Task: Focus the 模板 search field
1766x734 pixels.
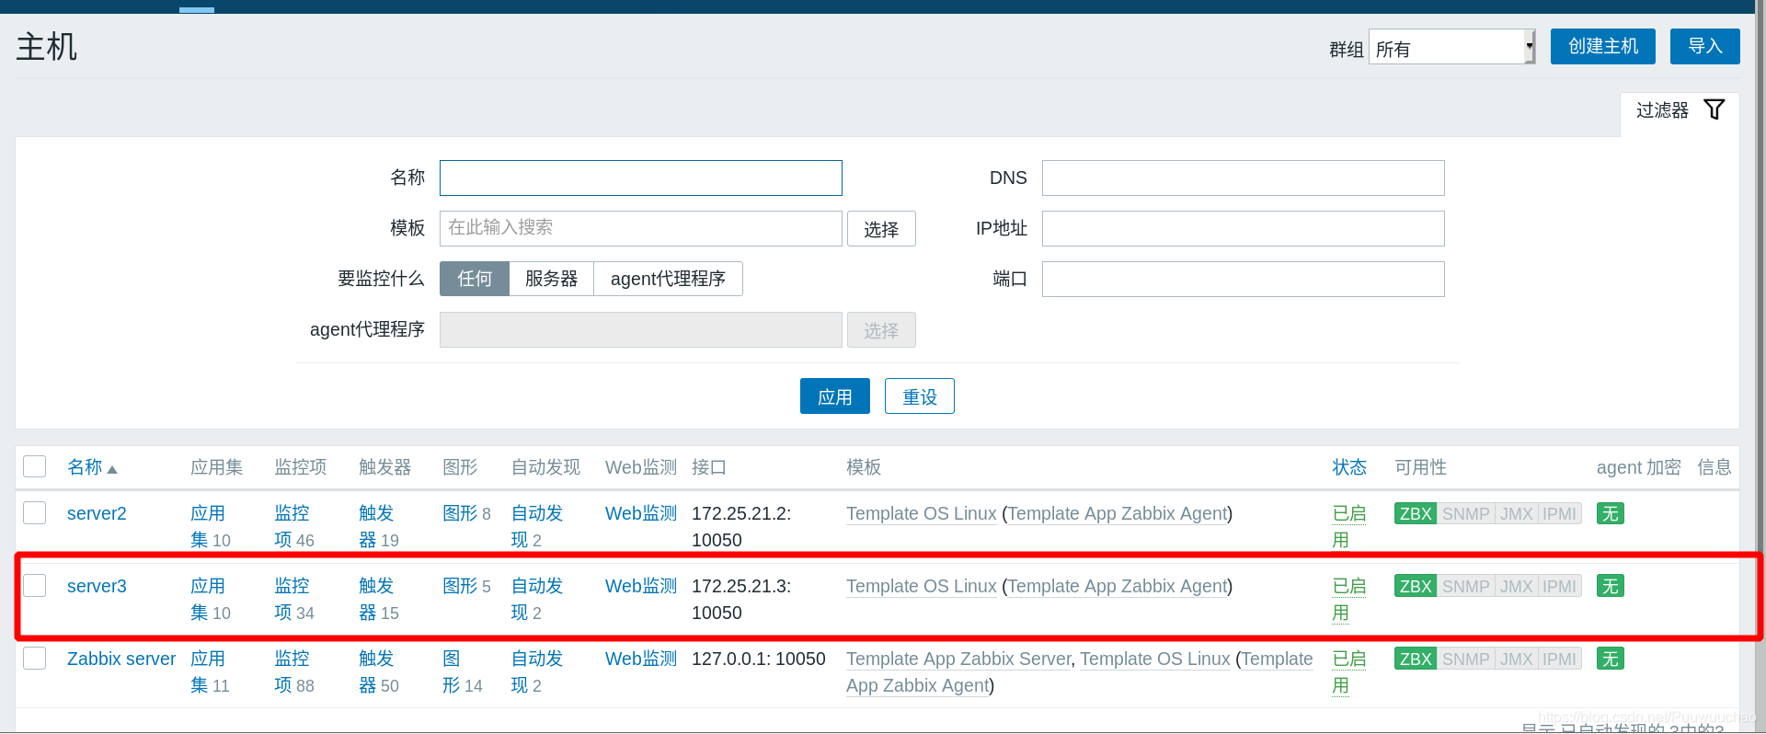Action: (641, 228)
